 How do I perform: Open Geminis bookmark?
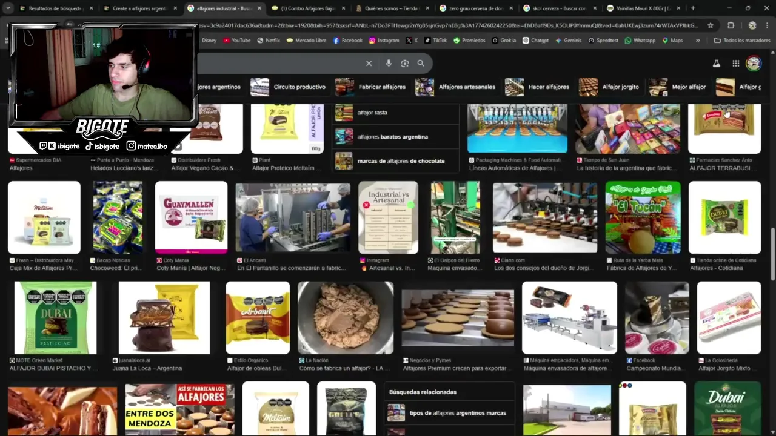(x=568, y=40)
